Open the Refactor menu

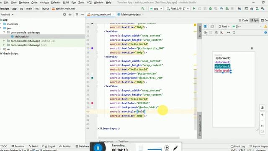(x=56, y=3)
